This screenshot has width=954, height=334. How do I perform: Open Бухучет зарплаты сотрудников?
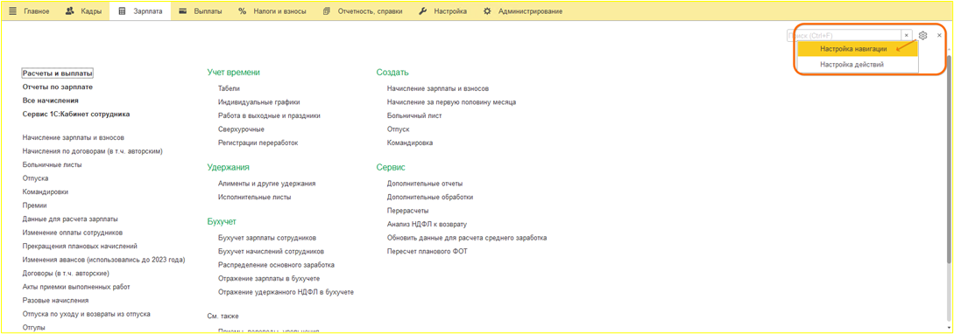[267, 238]
